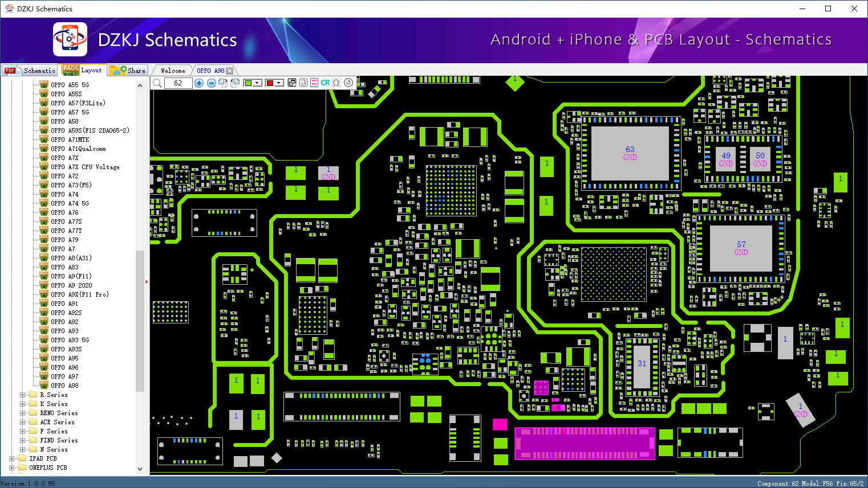
Task: Click the DZKJ Schematics logo in banner
Action: [x=70, y=39]
